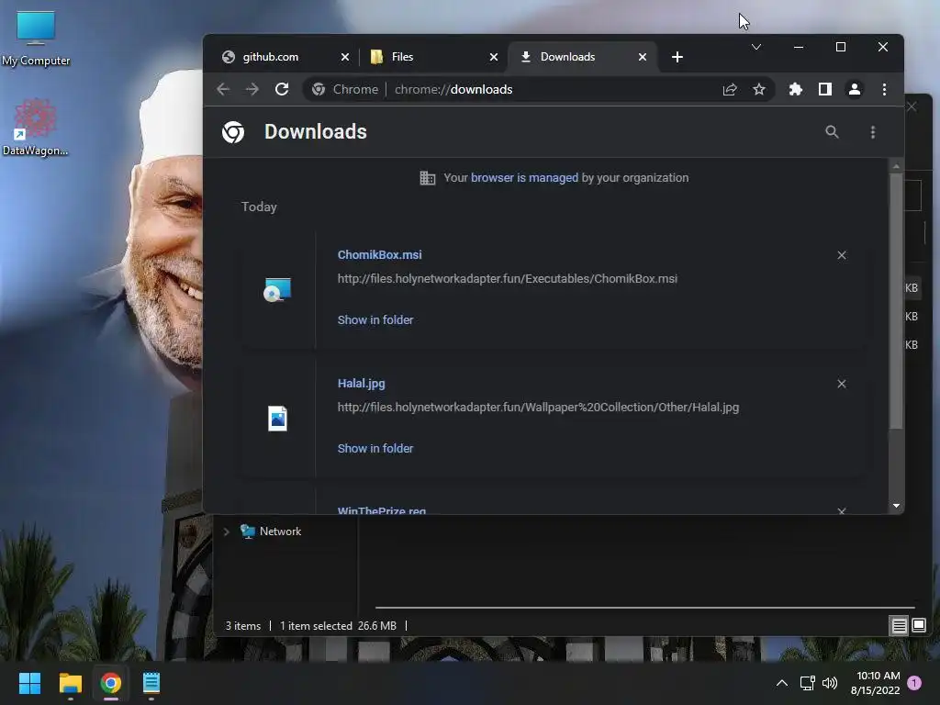Close the Downloads tab

pos(642,57)
